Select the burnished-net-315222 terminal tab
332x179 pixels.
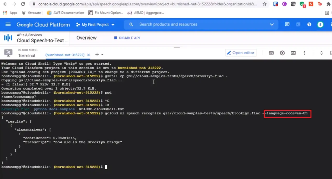pyautogui.click(x=65, y=55)
